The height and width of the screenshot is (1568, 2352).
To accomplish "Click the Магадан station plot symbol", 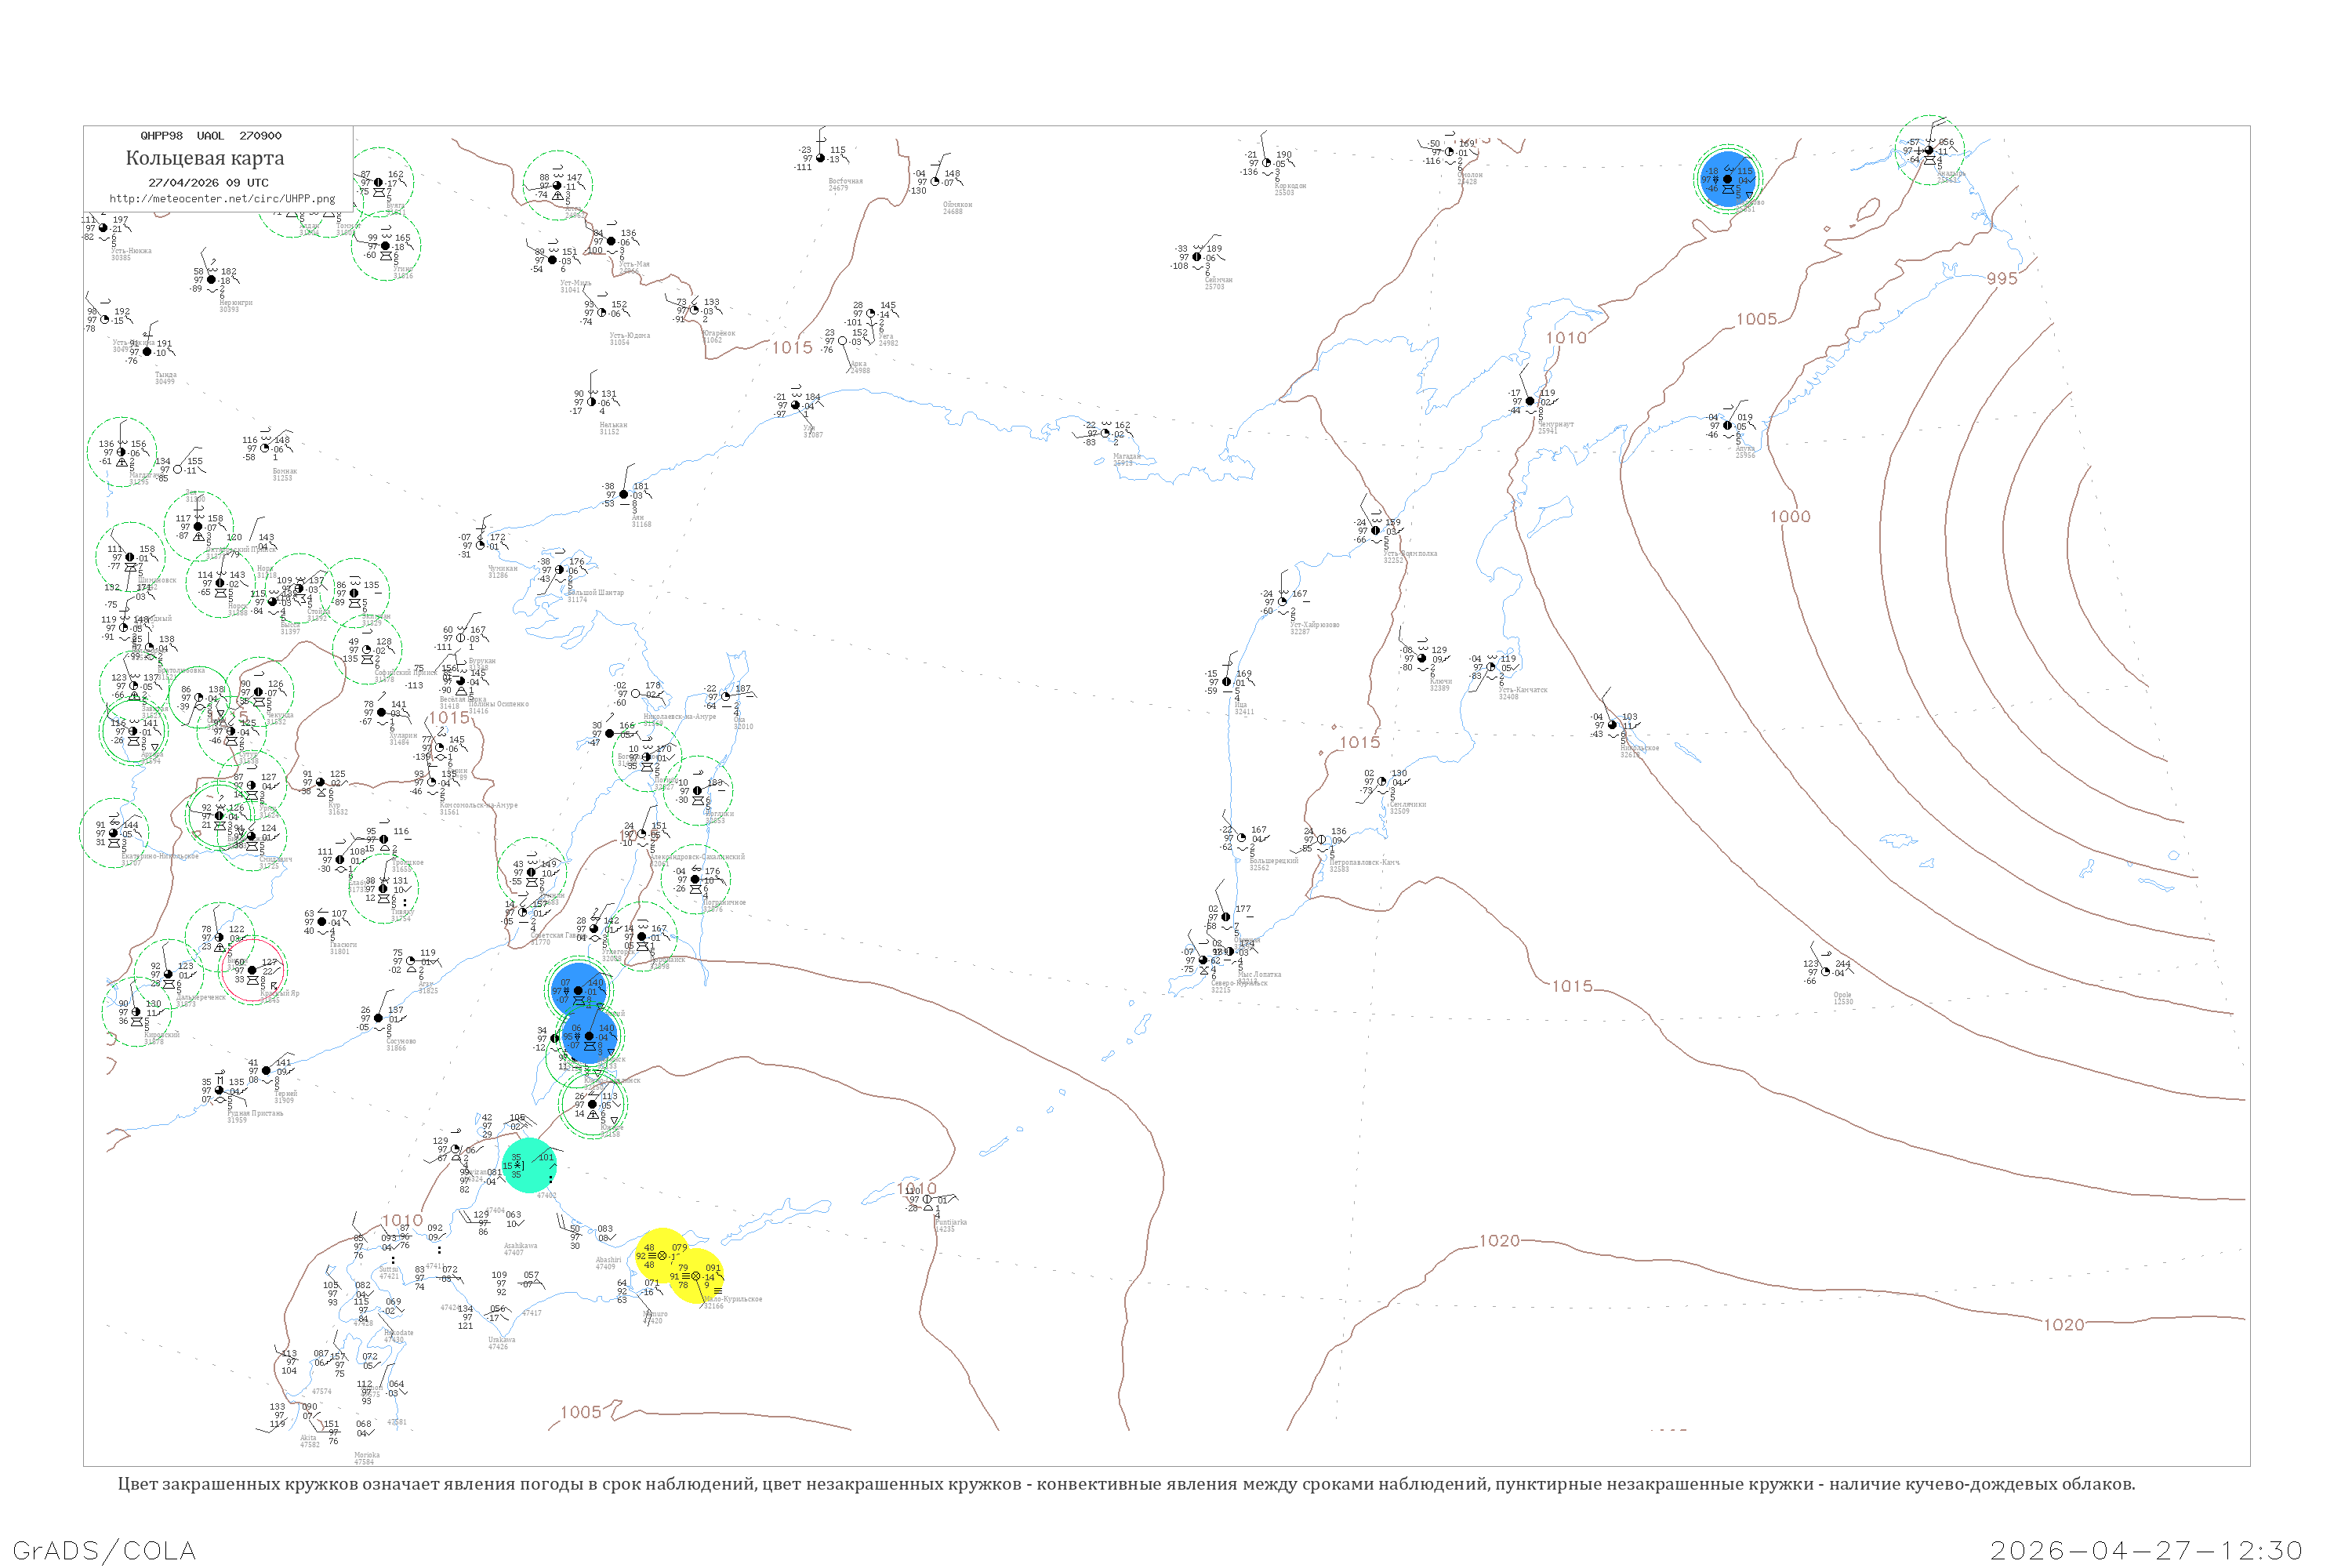I will [1105, 434].
